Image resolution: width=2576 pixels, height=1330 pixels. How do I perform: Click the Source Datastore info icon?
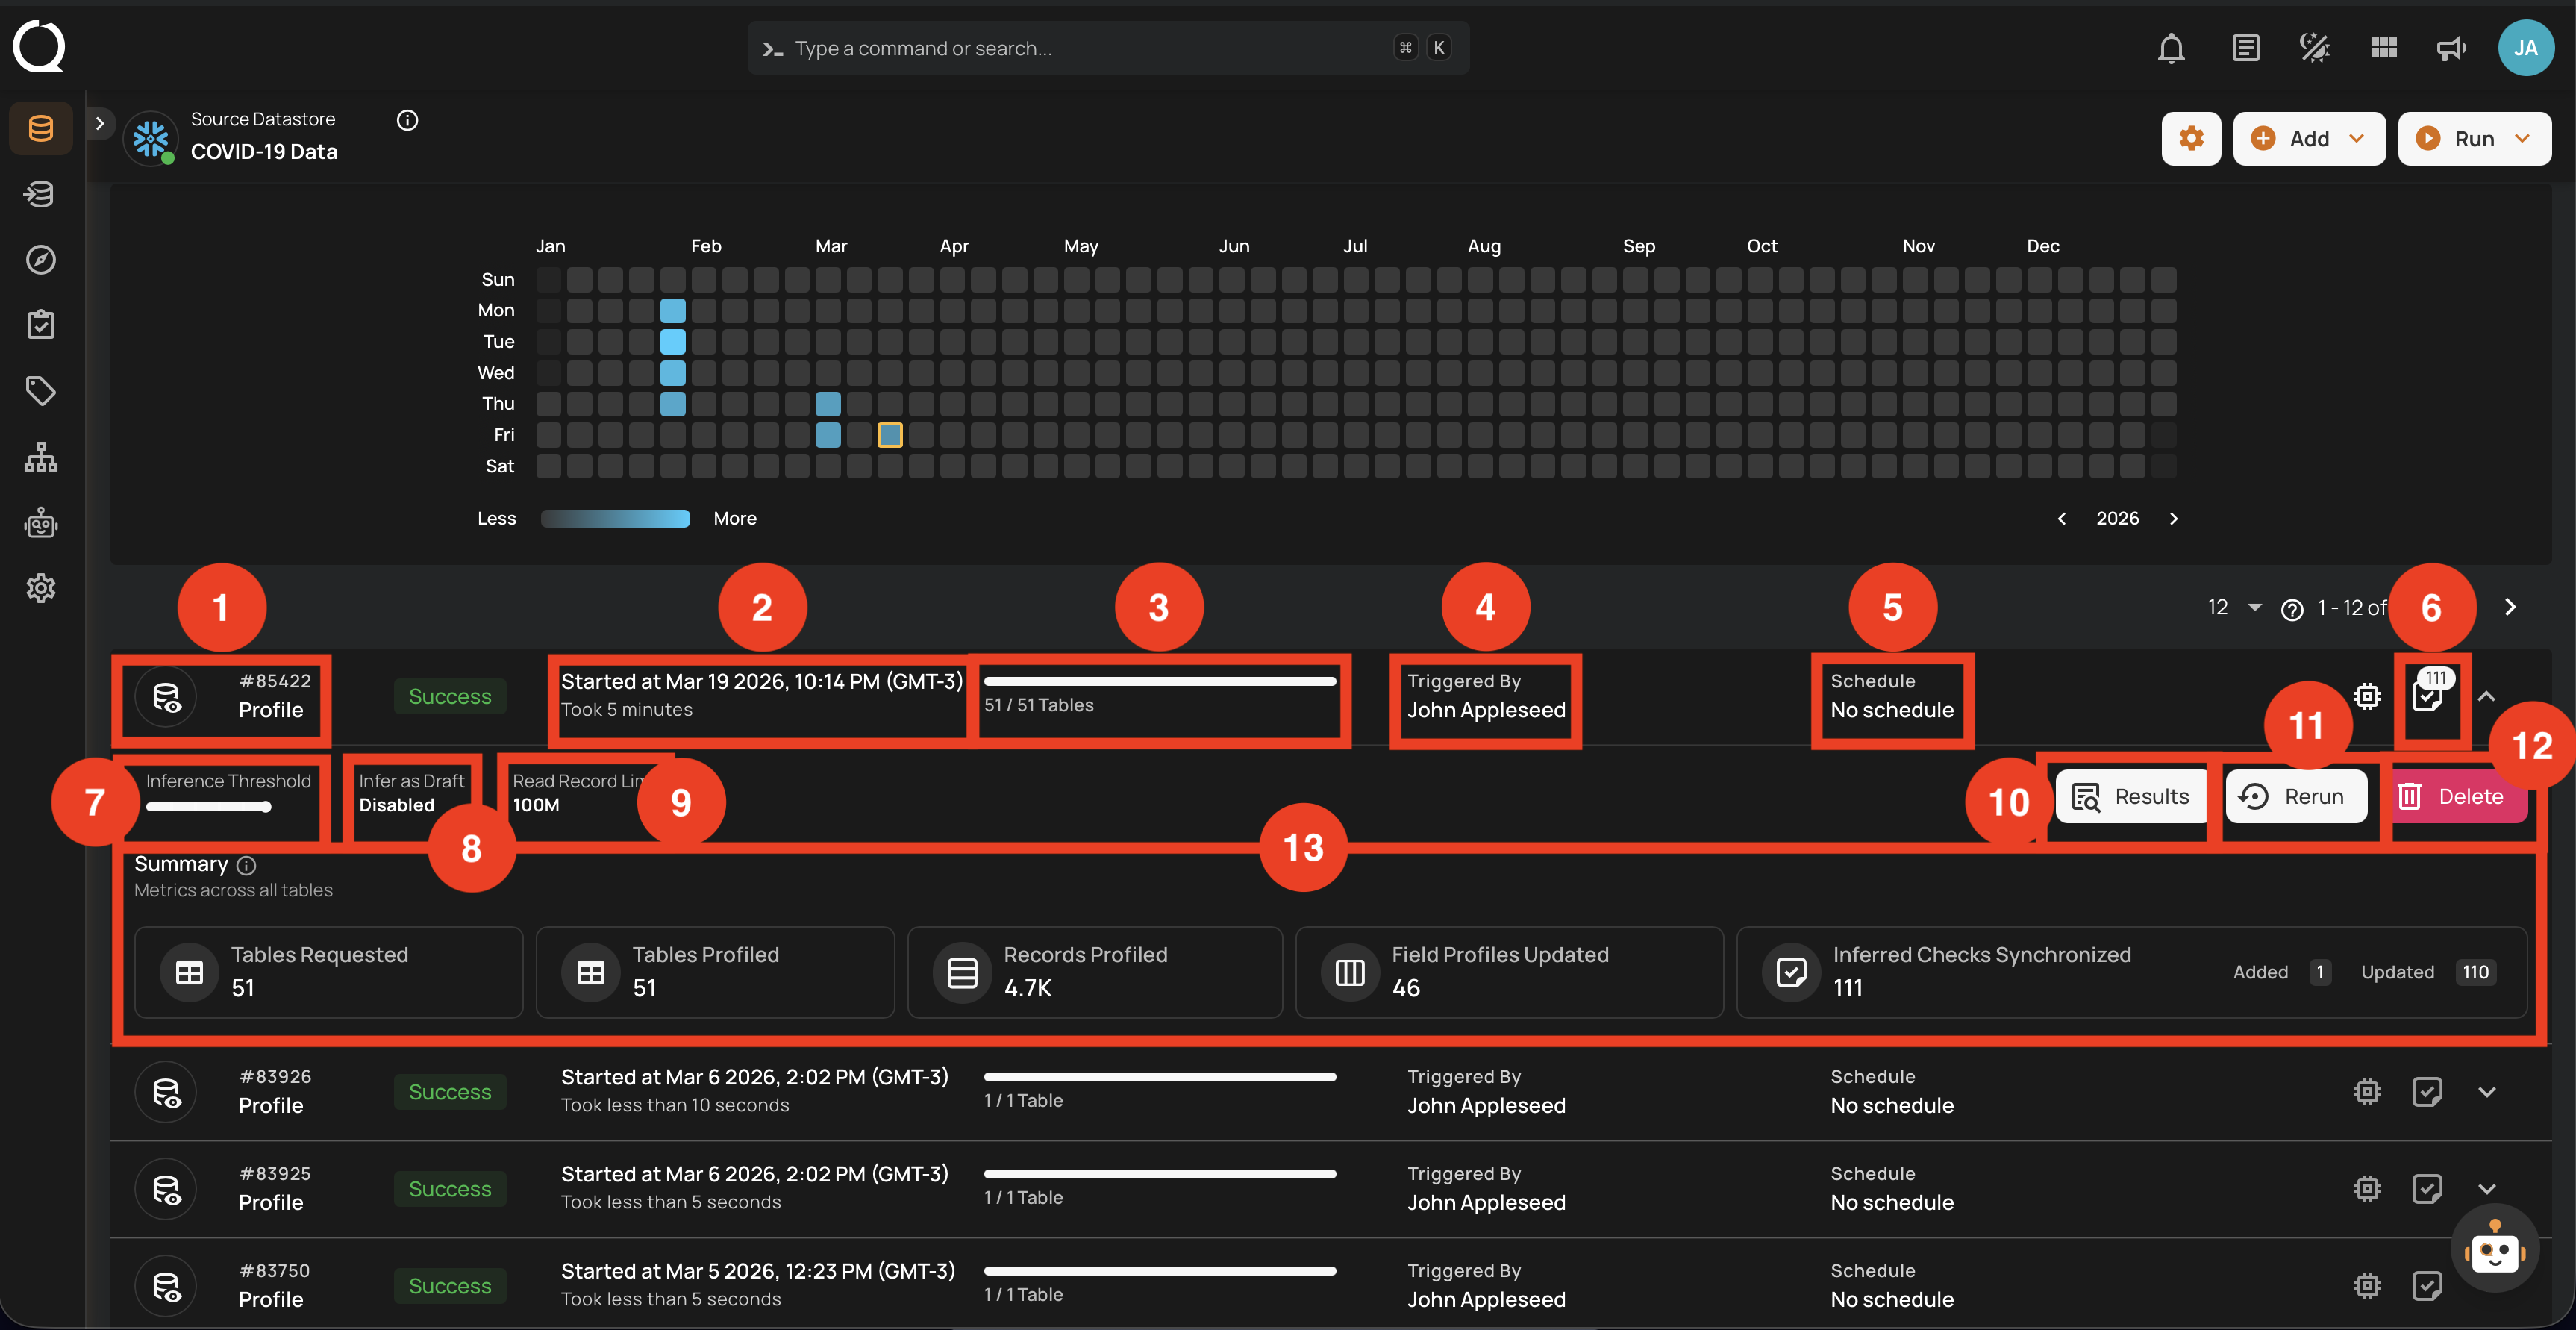(407, 120)
